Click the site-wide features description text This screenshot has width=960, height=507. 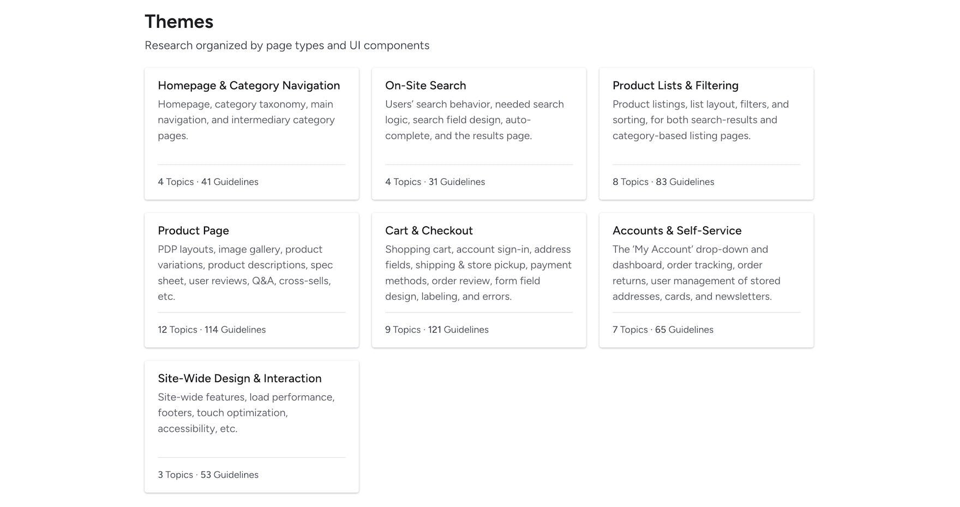pyautogui.click(x=246, y=413)
